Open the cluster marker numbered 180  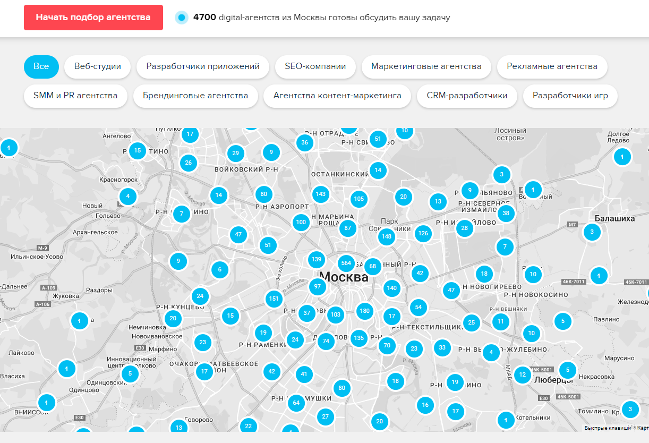click(364, 311)
